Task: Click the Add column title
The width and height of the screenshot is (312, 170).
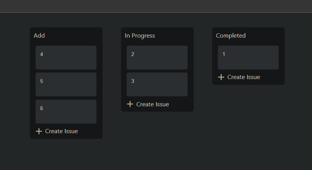Action: tap(39, 36)
